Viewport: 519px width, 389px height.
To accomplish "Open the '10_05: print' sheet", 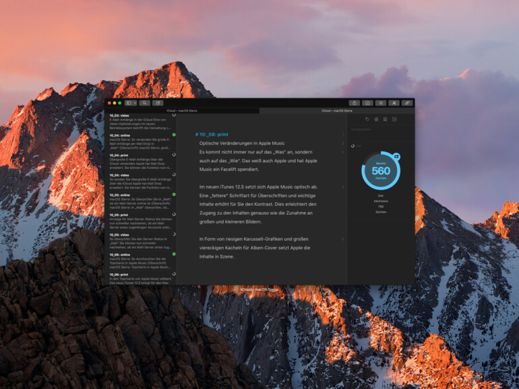I will pyautogui.click(x=140, y=221).
